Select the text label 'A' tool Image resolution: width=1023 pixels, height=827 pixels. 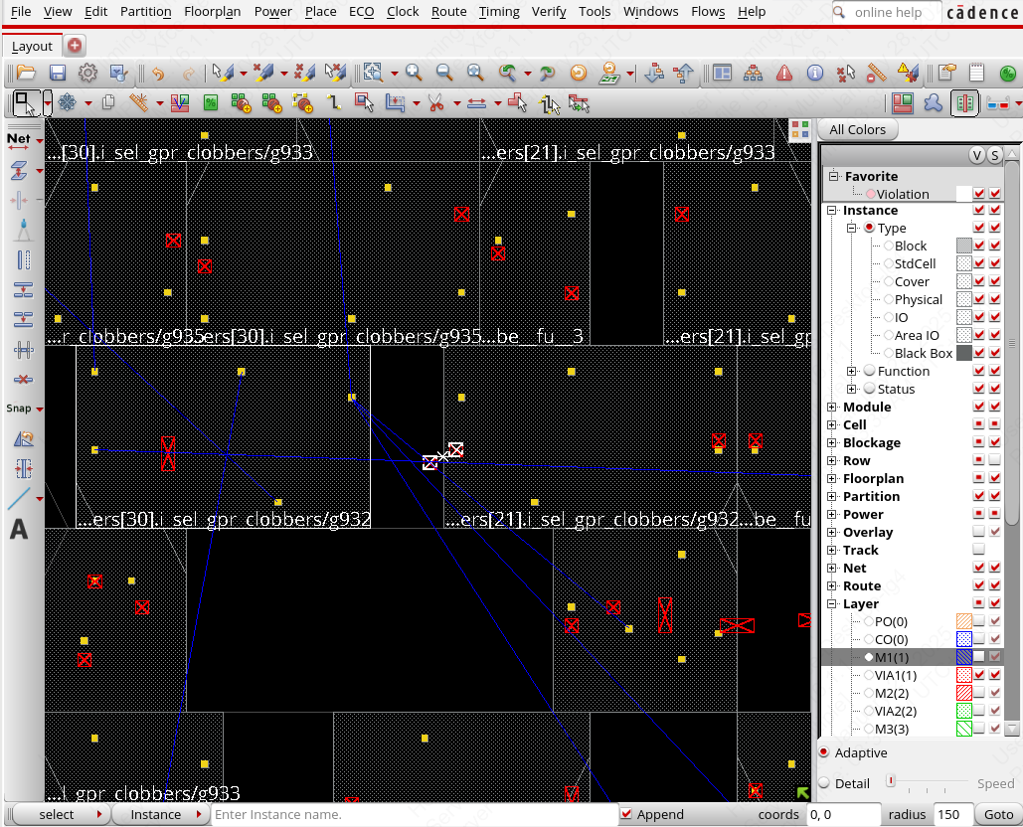click(x=19, y=530)
